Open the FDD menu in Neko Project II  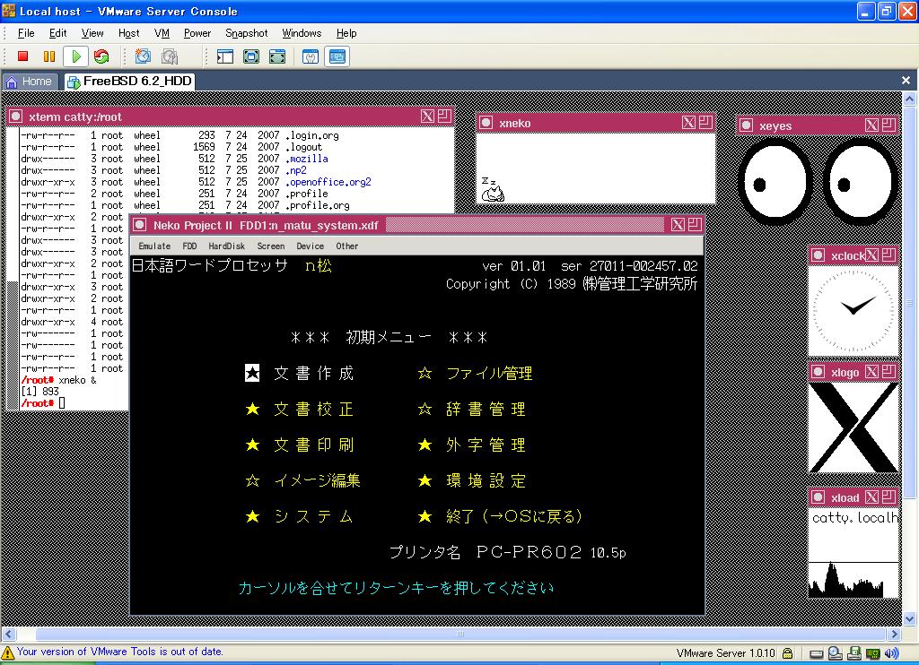click(x=189, y=246)
